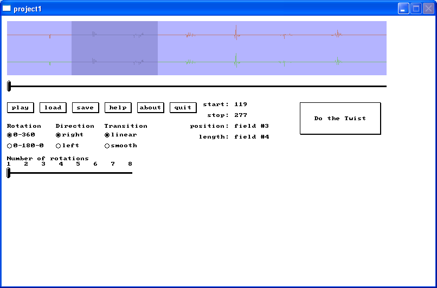Open the help button
Screen dimensions: 437x288
(x=118, y=108)
